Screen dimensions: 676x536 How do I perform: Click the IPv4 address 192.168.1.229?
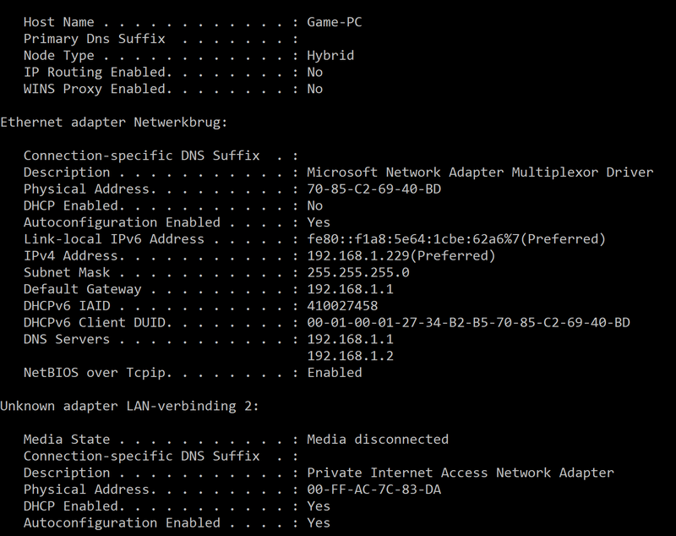pyautogui.click(x=357, y=255)
